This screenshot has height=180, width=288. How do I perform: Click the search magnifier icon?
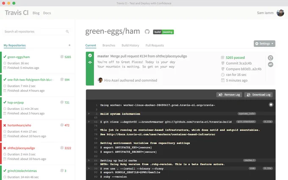click(67, 32)
